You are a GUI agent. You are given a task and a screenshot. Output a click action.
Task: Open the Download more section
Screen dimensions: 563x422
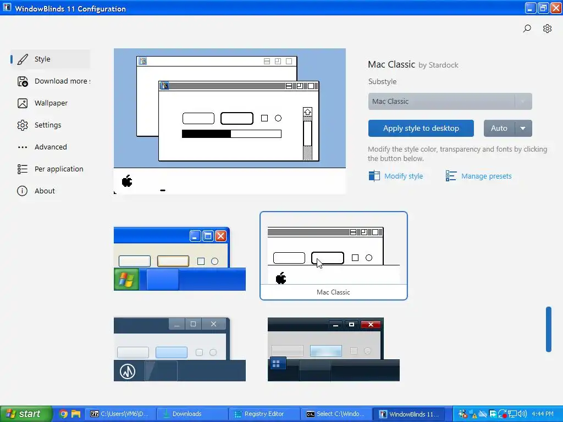pyautogui.click(x=50, y=81)
